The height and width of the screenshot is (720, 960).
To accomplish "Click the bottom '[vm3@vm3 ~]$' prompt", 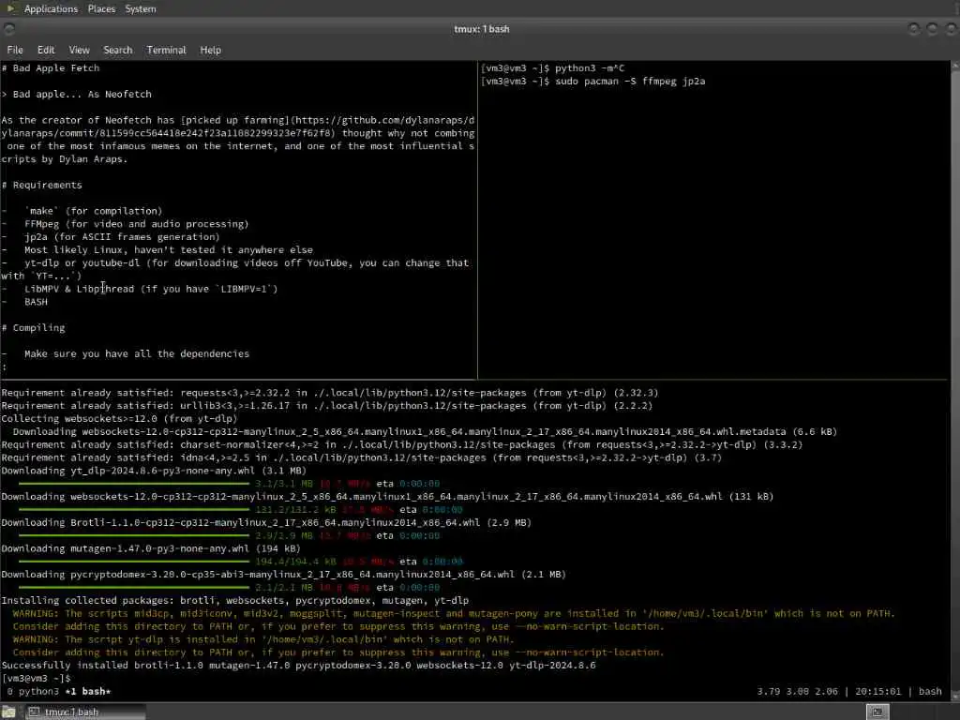I will pos(37,679).
